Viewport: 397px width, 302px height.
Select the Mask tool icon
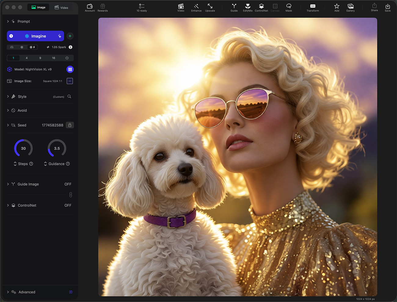(x=289, y=8)
